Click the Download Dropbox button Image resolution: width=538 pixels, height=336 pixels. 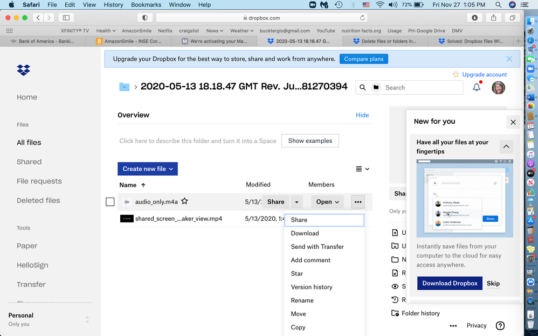tap(450, 283)
